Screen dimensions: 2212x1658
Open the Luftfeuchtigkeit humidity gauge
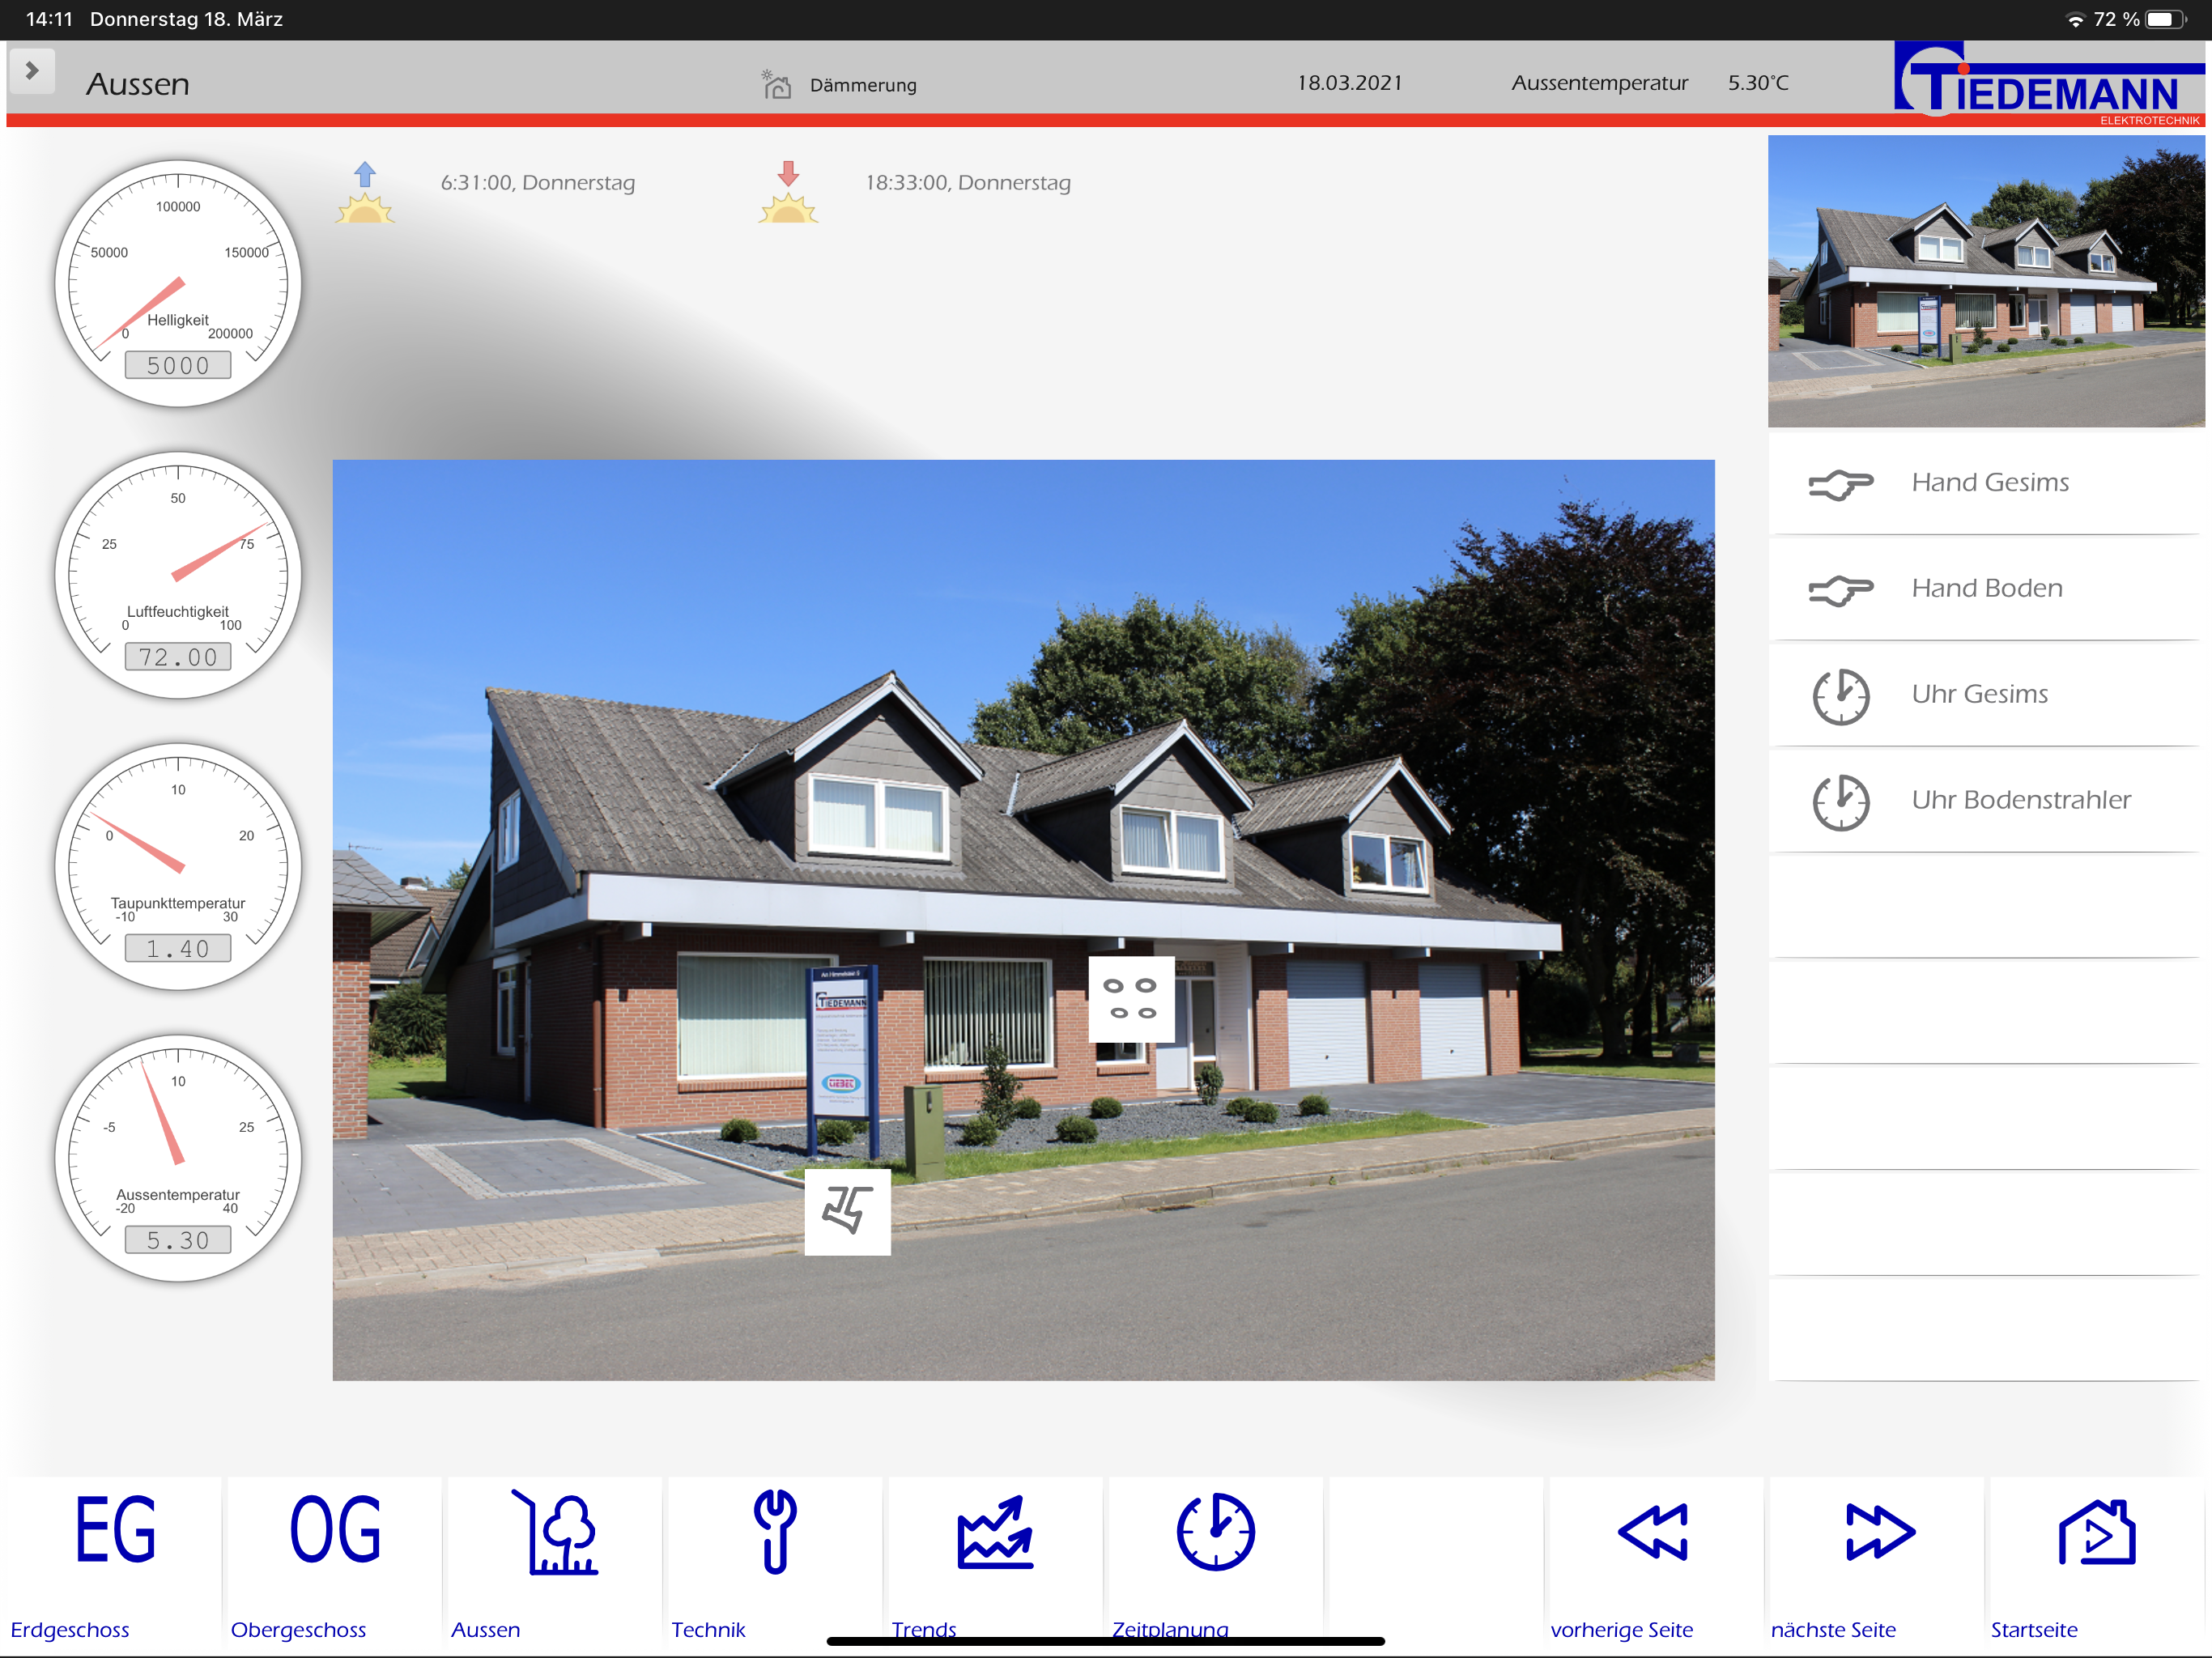tap(178, 575)
